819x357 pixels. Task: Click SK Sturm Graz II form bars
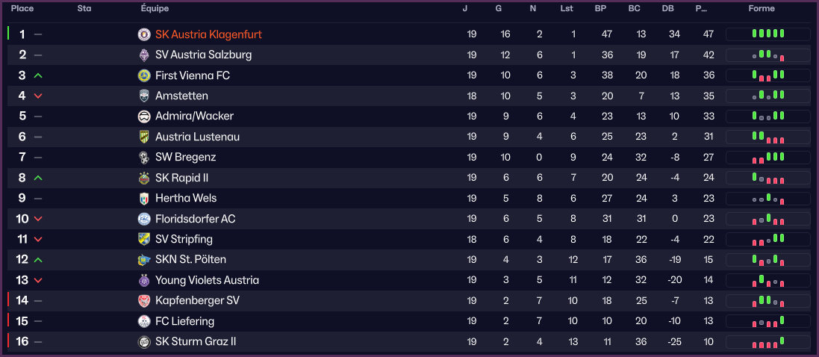[768, 342]
